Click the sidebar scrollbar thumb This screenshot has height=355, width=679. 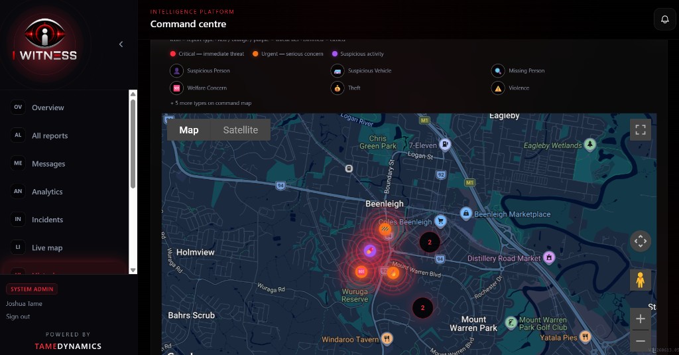pyautogui.click(x=133, y=144)
